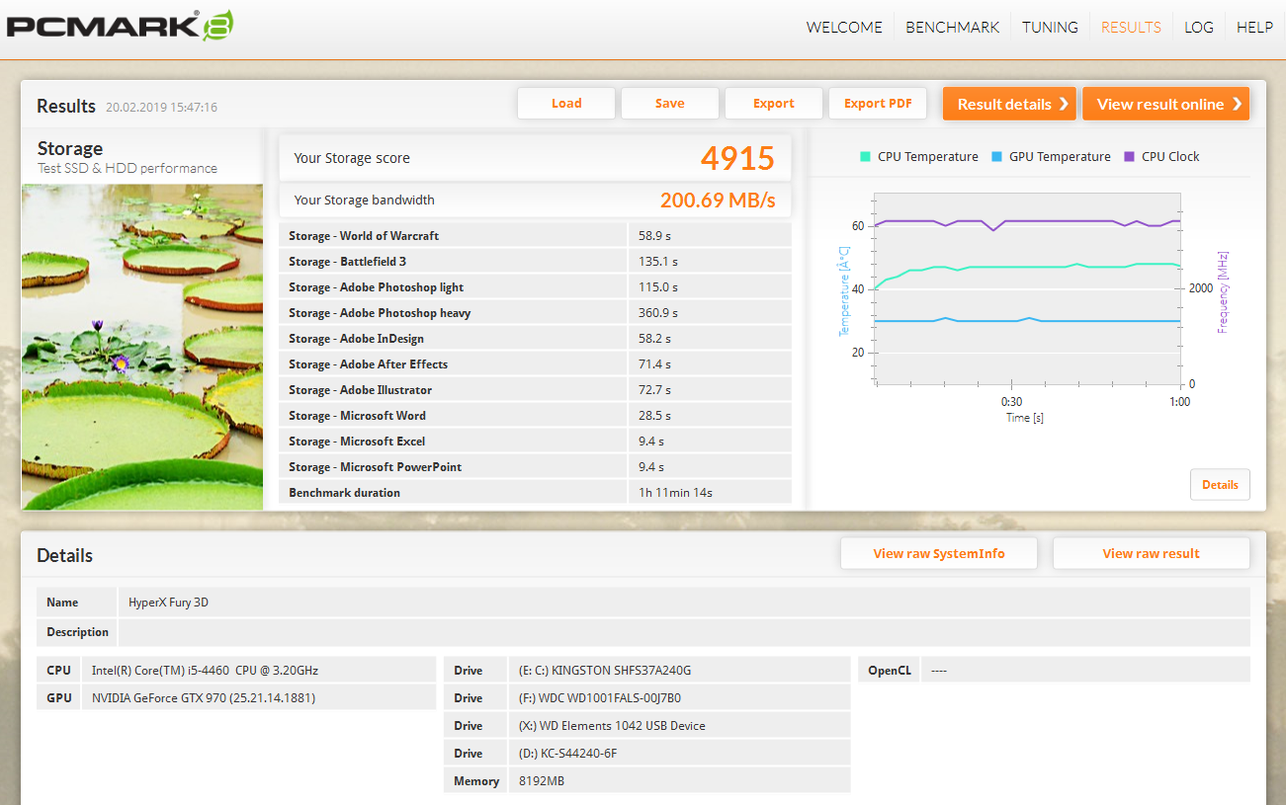
Task: Click the Load button
Action: [566, 104]
